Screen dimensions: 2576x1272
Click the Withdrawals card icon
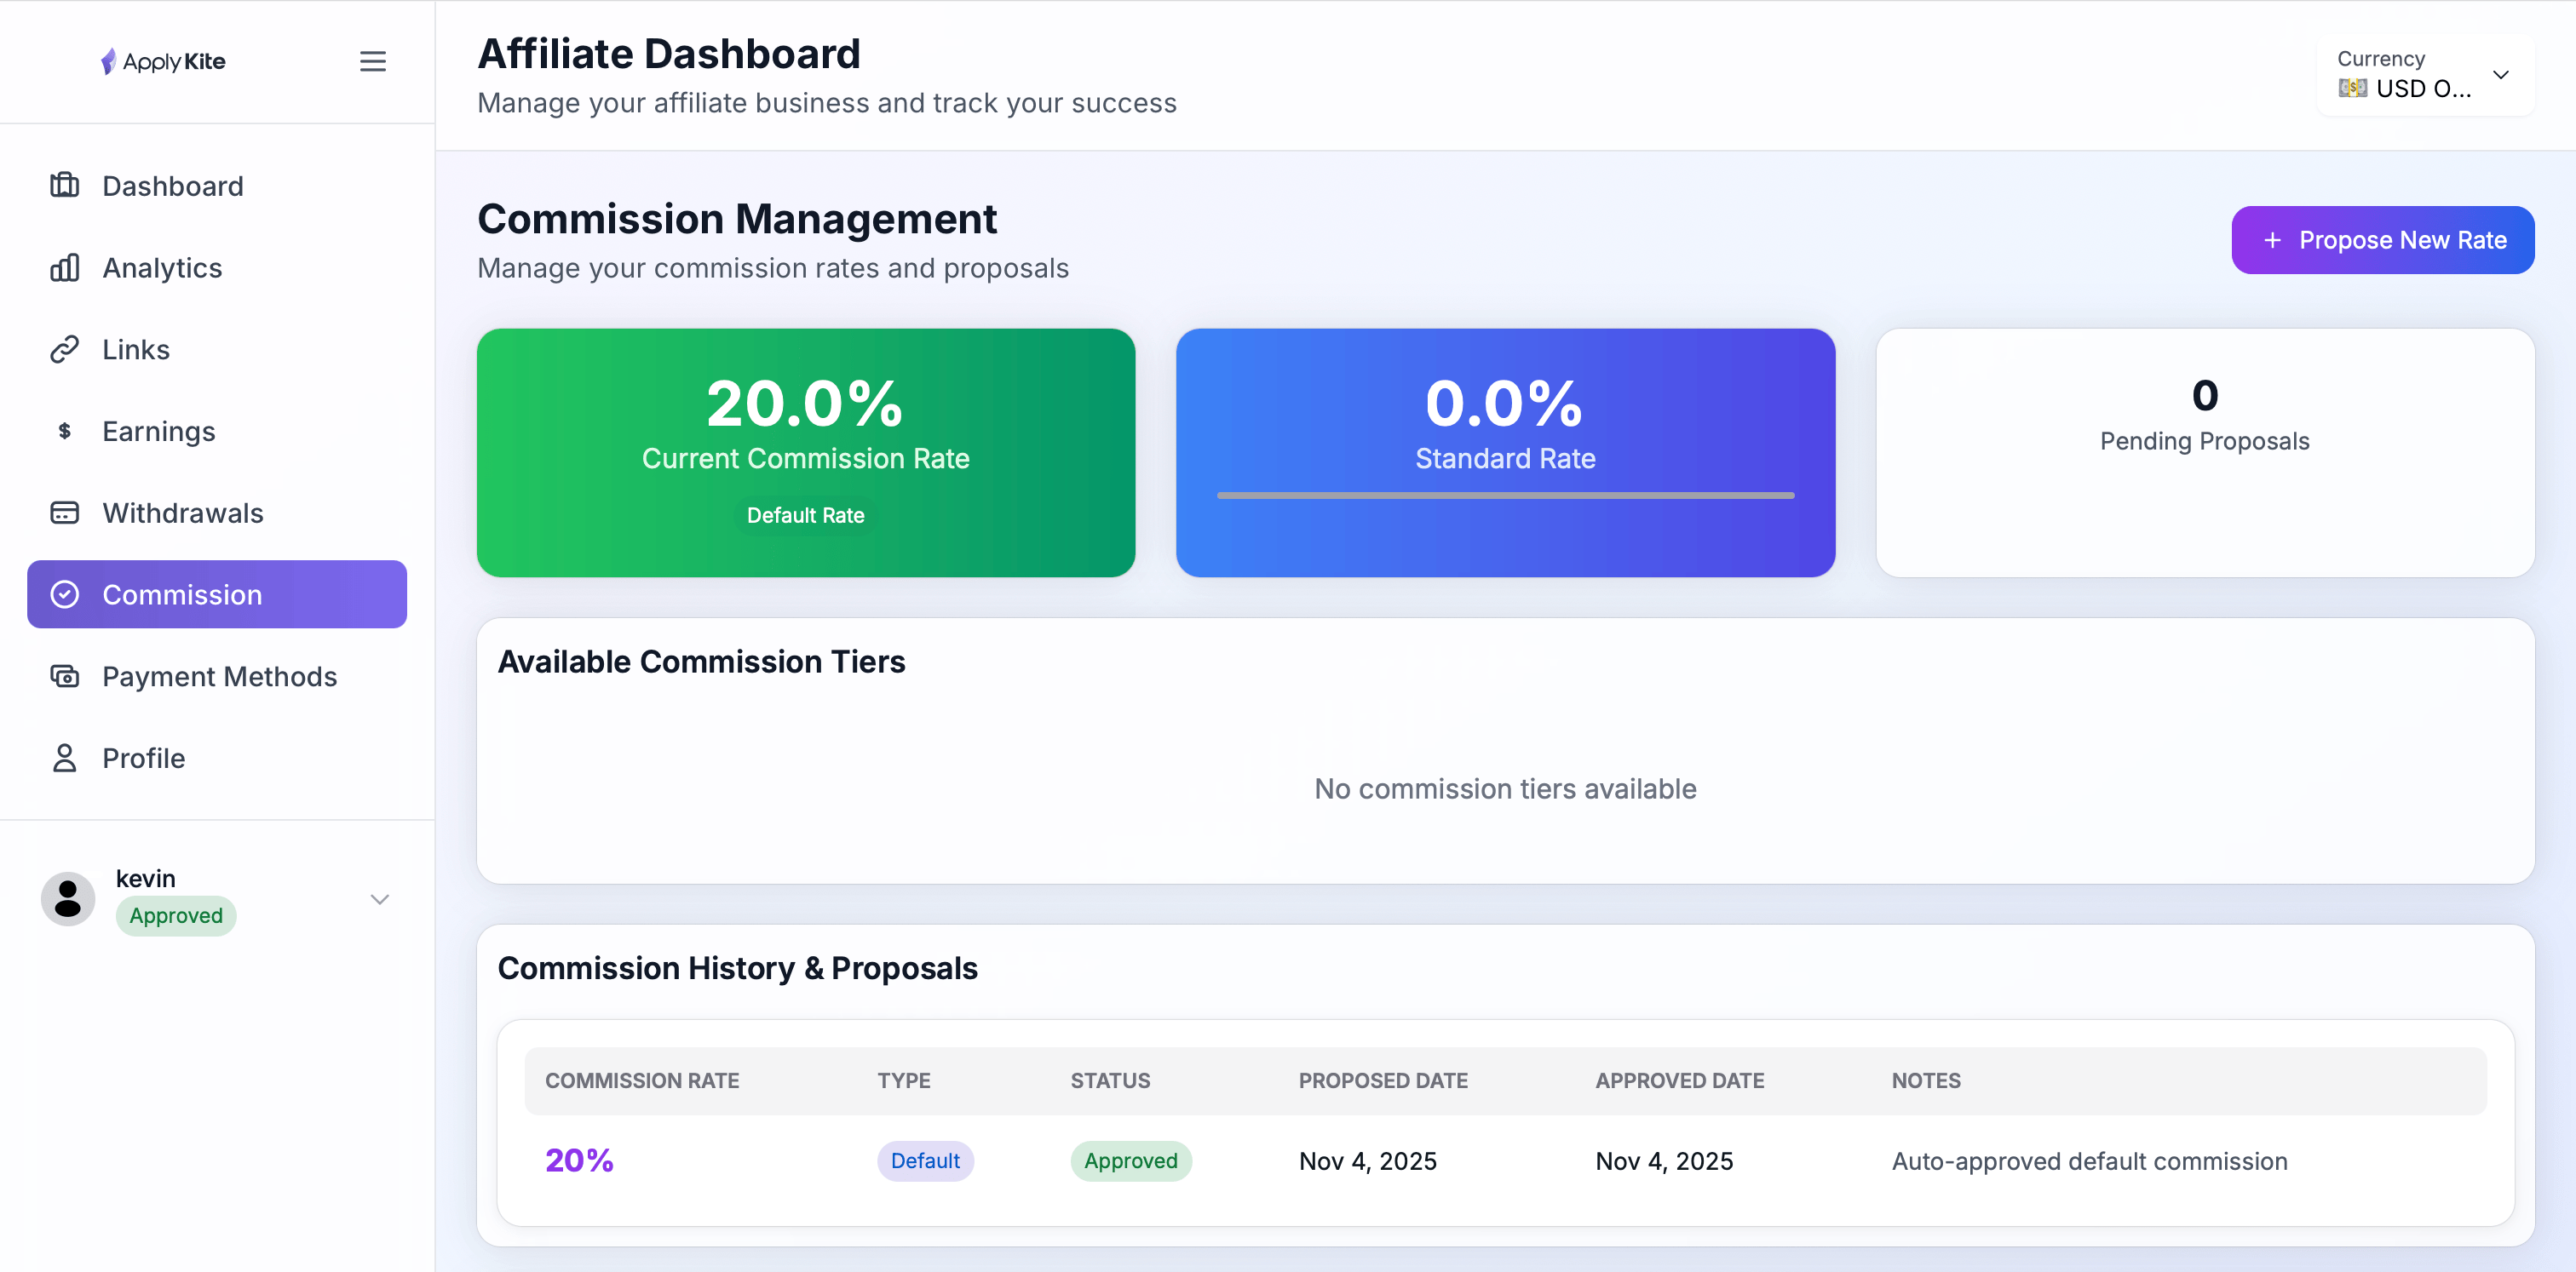click(65, 513)
